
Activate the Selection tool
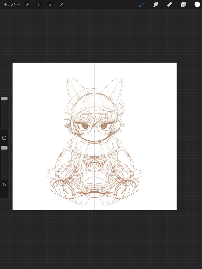click(50, 4)
